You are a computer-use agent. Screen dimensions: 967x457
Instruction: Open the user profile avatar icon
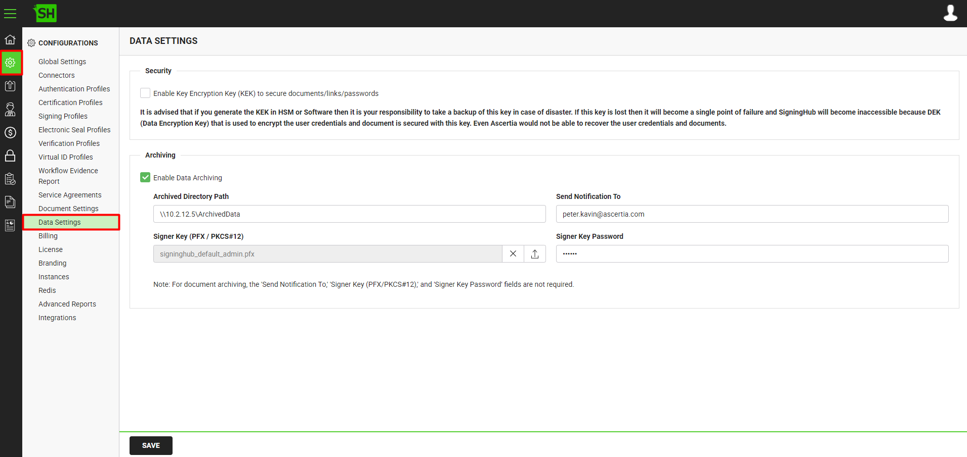click(950, 13)
